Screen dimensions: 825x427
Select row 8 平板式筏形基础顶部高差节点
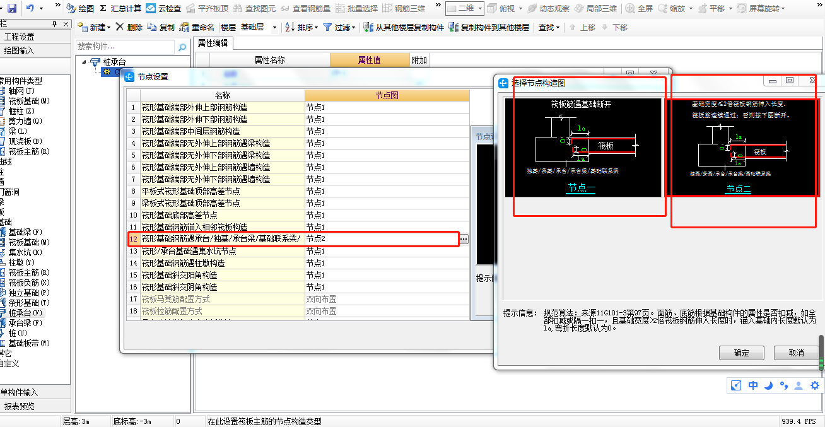(x=298, y=191)
